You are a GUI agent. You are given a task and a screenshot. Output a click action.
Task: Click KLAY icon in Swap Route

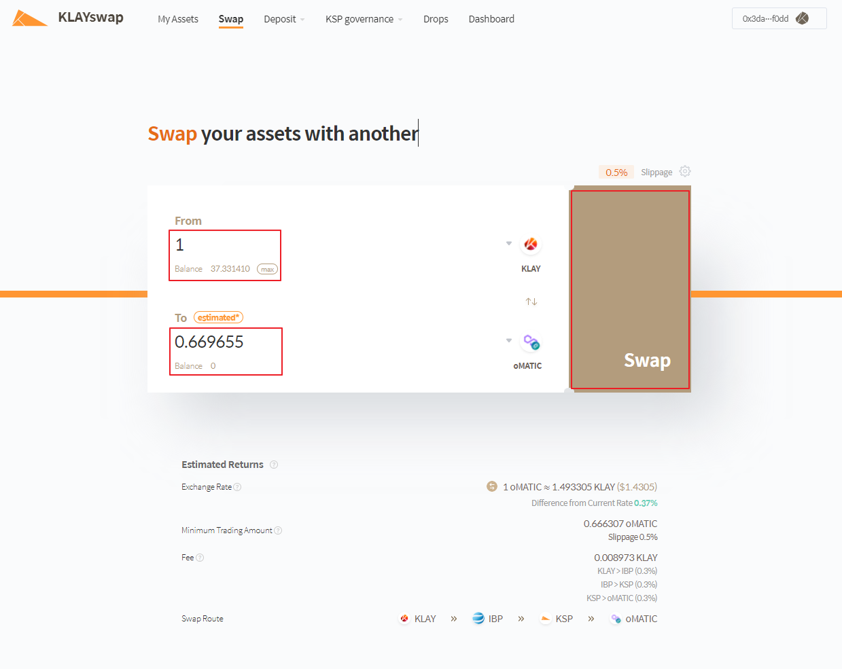coord(404,619)
